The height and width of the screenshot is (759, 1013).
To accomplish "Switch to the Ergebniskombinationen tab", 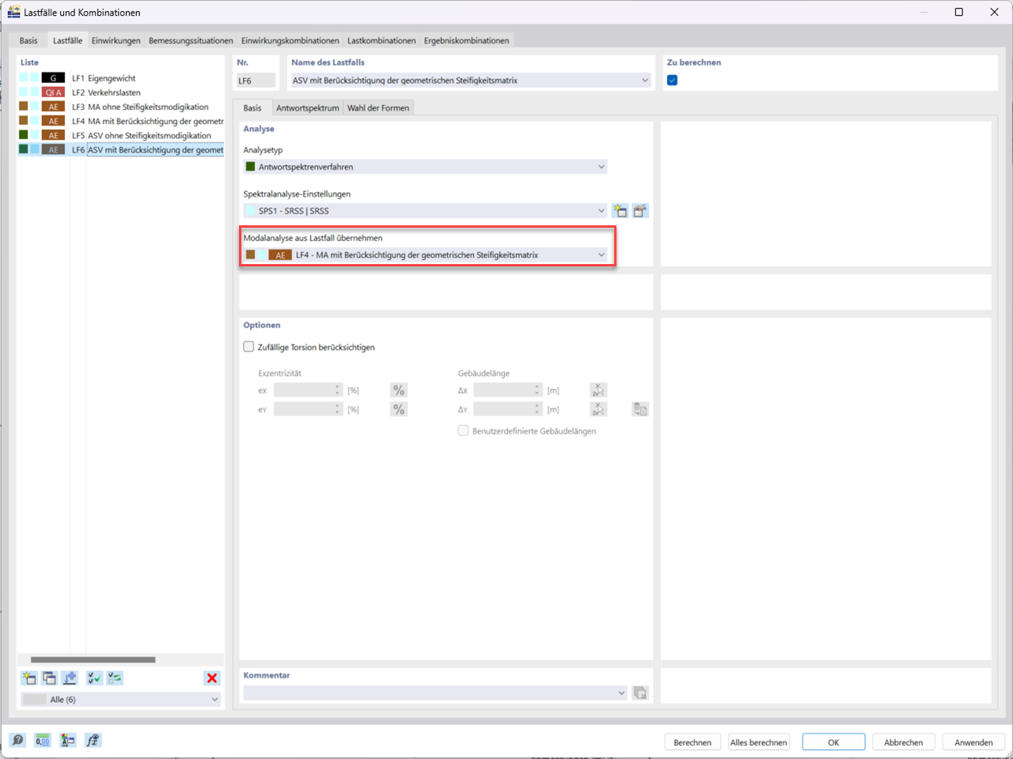I will point(466,40).
